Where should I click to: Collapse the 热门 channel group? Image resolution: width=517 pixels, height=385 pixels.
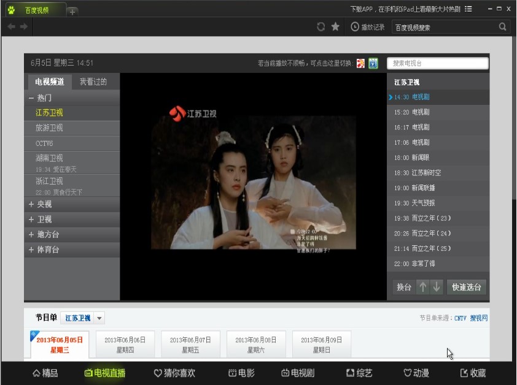(72, 98)
